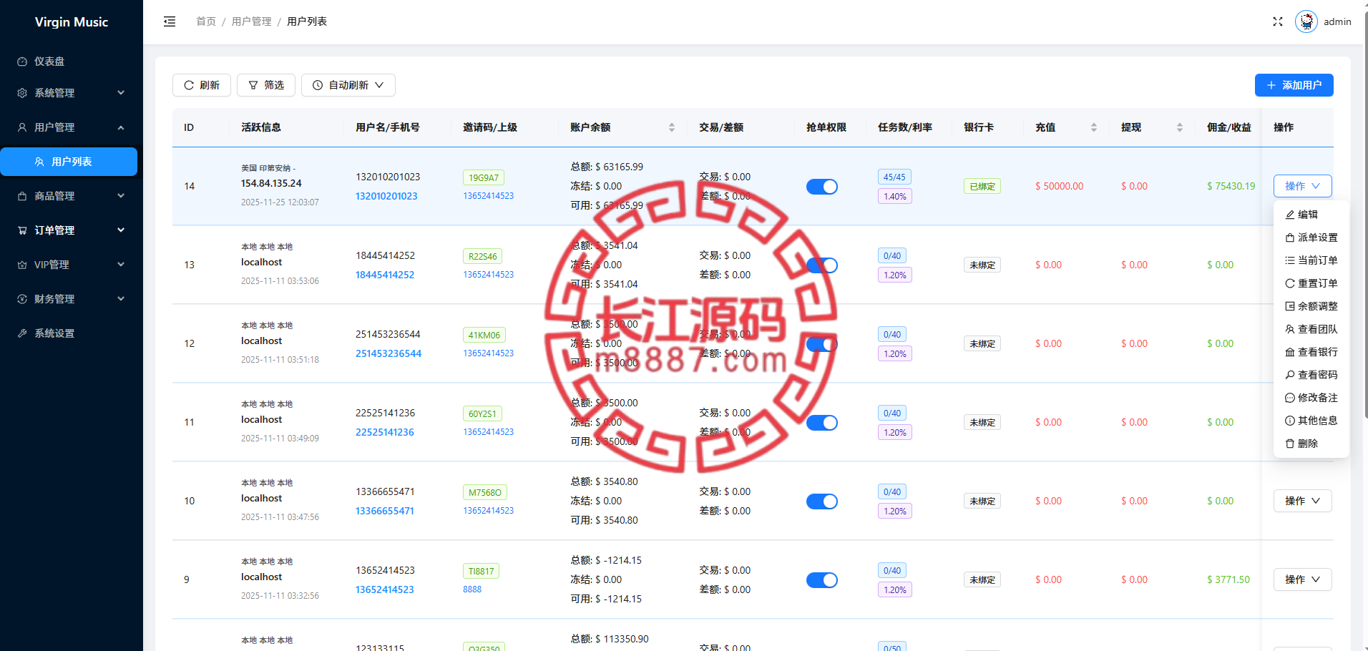This screenshot has width=1368, height=651.
Task: Click the 商品管理 bag icon
Action: coord(22,196)
